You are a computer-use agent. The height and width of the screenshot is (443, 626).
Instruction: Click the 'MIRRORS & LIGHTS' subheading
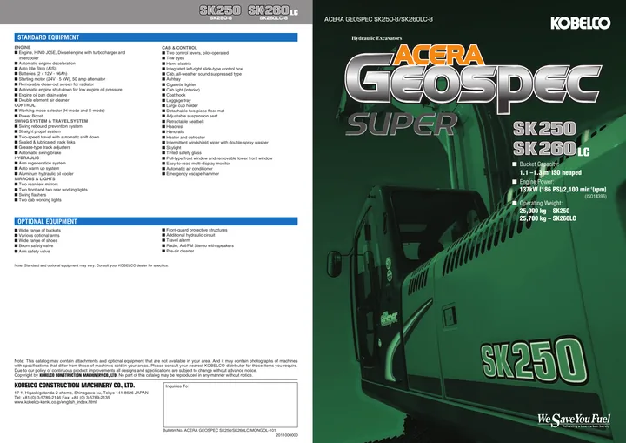coord(35,179)
